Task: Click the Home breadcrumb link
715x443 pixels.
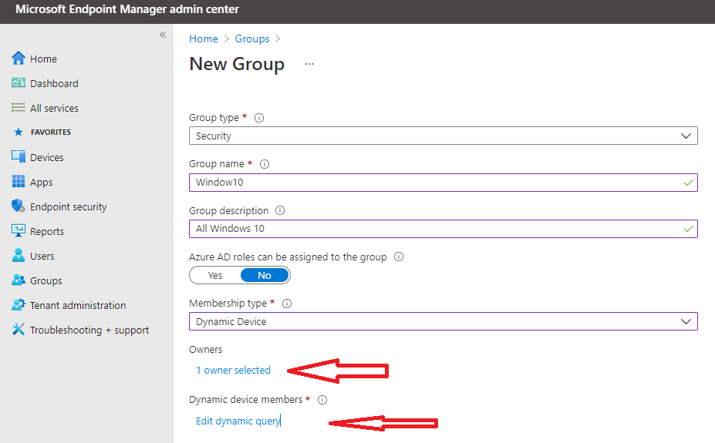Action: (204, 39)
